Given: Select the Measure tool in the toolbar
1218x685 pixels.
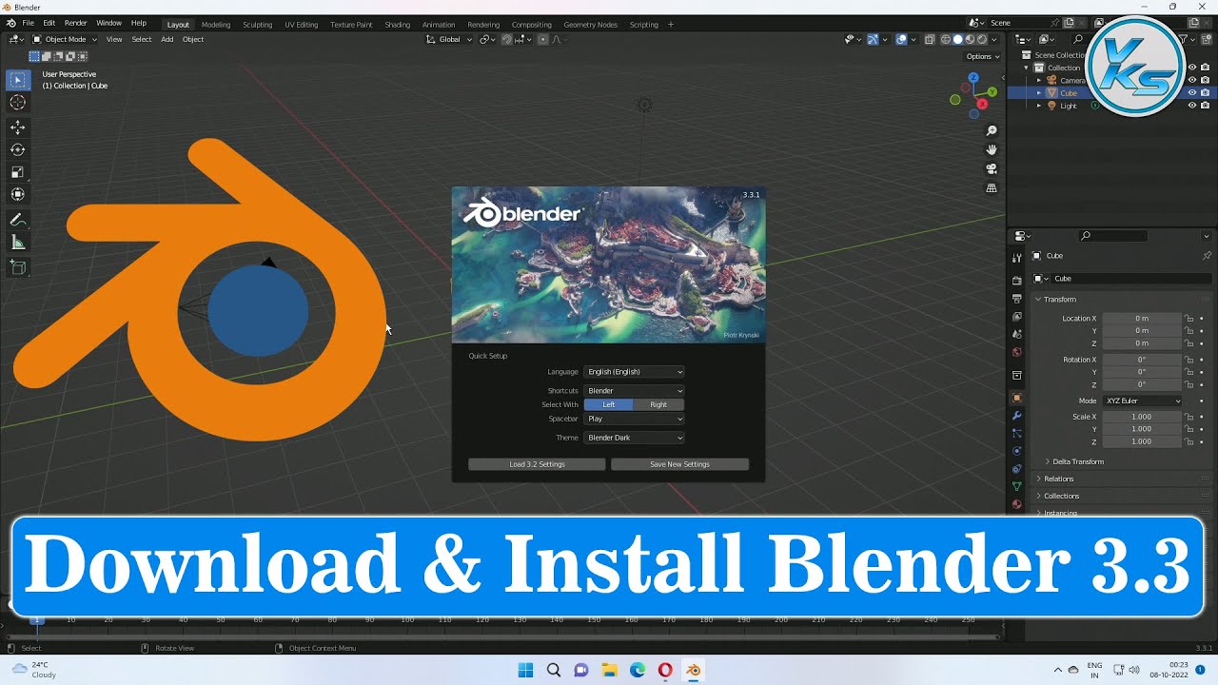Looking at the screenshot, I should (x=18, y=242).
